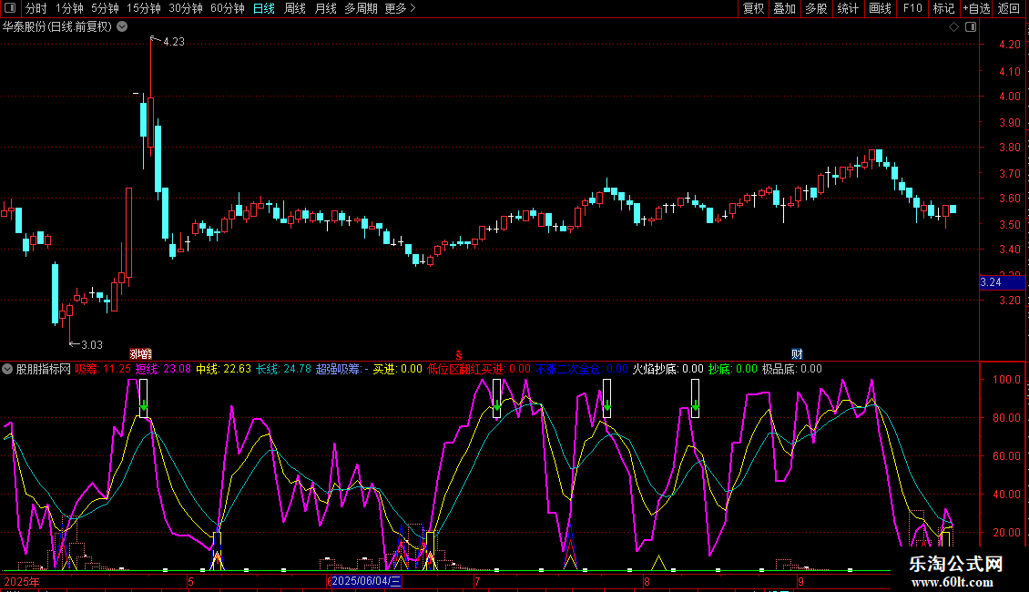Click the 2025/06/04/三 date marker

tap(365, 581)
